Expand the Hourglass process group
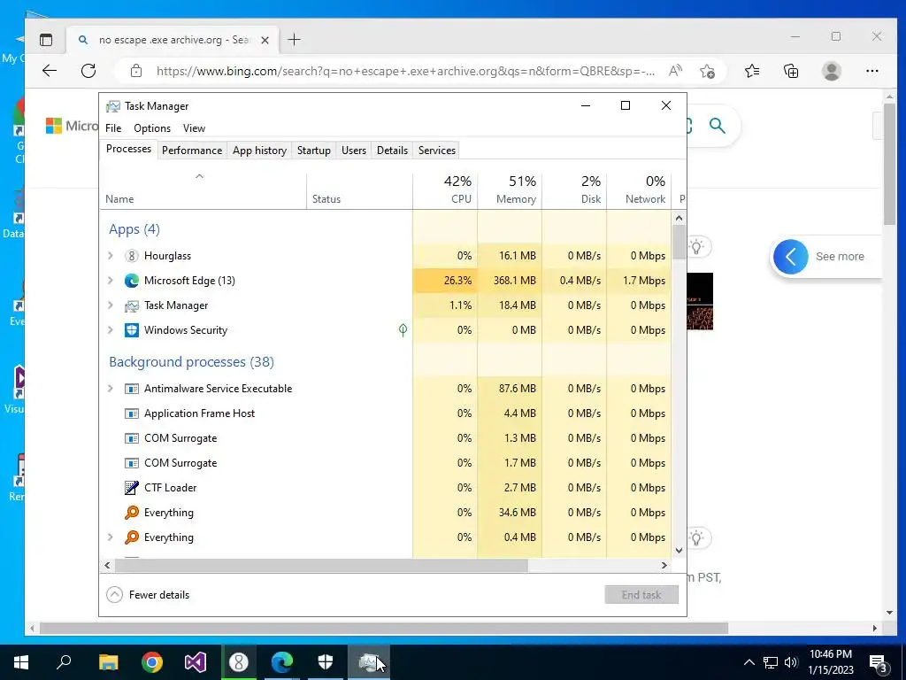 (x=111, y=256)
